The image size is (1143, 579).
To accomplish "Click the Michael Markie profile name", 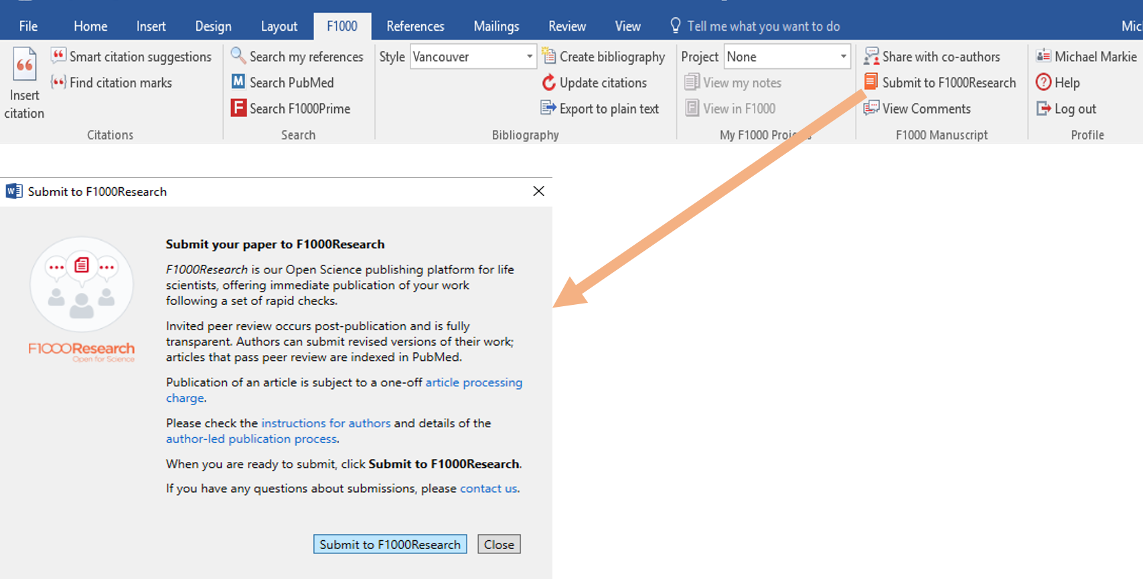I will point(1095,57).
